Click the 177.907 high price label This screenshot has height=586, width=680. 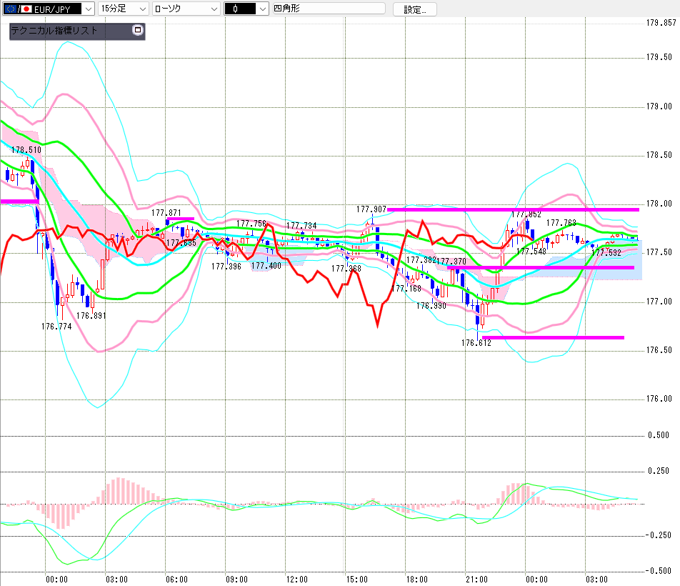click(371, 209)
